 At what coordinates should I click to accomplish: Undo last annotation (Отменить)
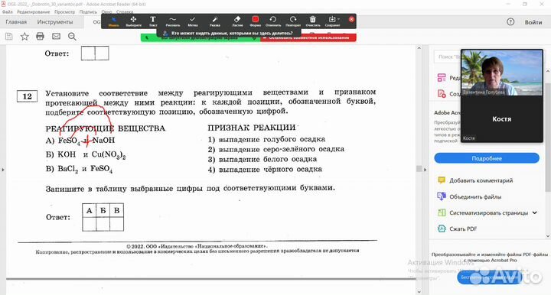tap(273, 21)
